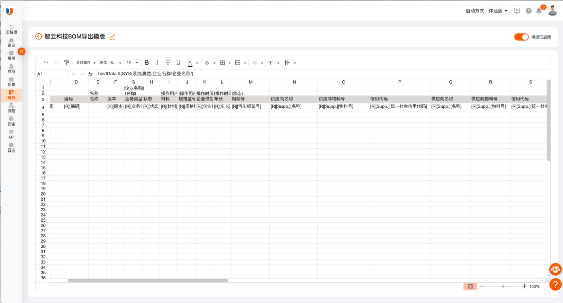This screenshot has width=563, height=303.
Task: Click the grid view button near zoom
Action: [470, 286]
